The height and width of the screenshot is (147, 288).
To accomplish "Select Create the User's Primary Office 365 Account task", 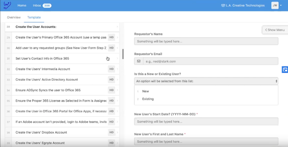I will point(62,37).
